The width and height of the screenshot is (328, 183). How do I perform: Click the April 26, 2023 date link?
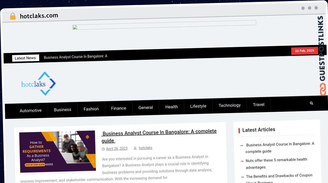pyautogui.click(x=117, y=149)
